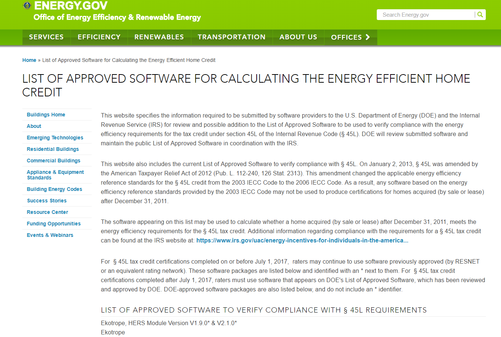Open the RENEWABLES menu
Viewport: 501px width, 337px height.
(159, 37)
